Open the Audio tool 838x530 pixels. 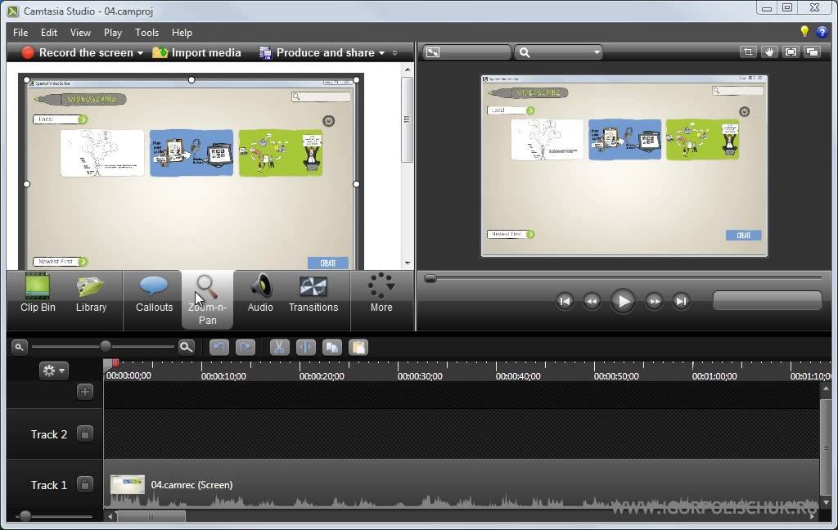(x=260, y=294)
